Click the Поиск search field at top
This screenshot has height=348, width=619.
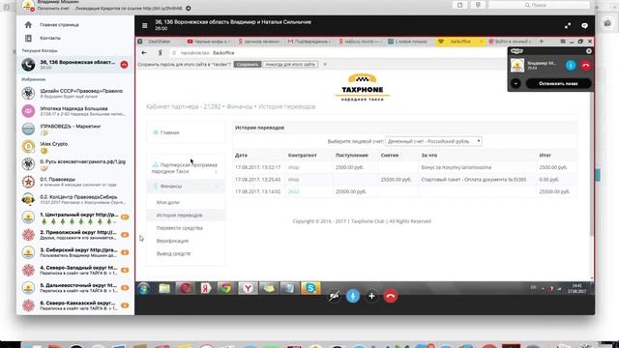pyautogui.click(x=540, y=5)
